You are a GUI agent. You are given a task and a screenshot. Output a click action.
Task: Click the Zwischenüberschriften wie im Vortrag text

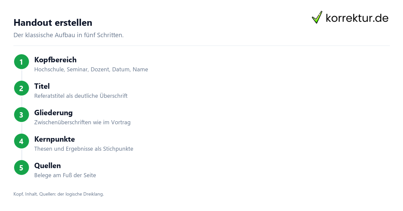tap(82, 123)
